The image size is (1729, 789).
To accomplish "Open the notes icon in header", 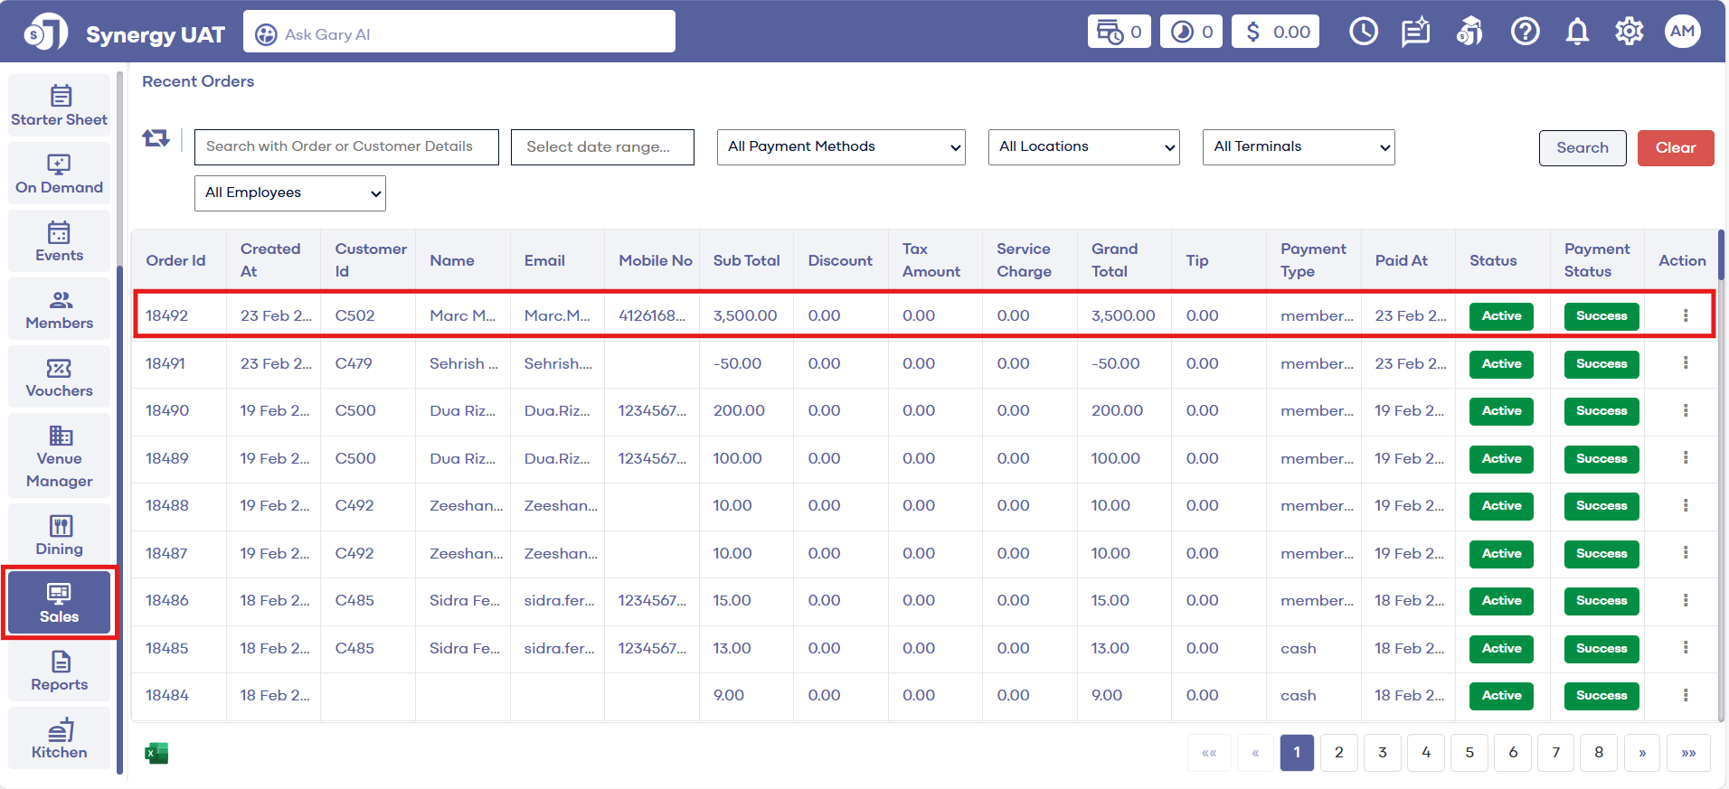I will coord(1415,33).
